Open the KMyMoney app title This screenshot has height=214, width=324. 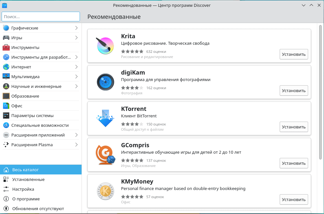click(x=137, y=182)
